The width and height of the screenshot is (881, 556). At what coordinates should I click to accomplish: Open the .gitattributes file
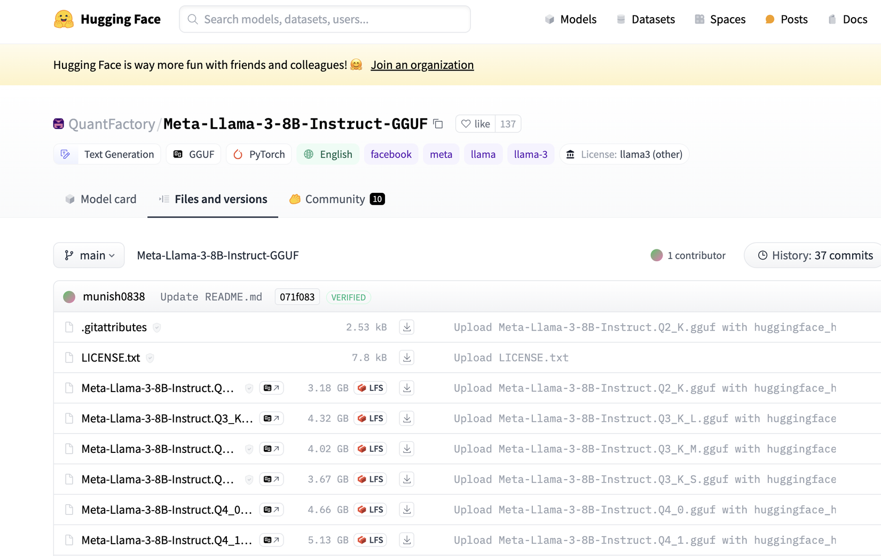click(x=114, y=327)
